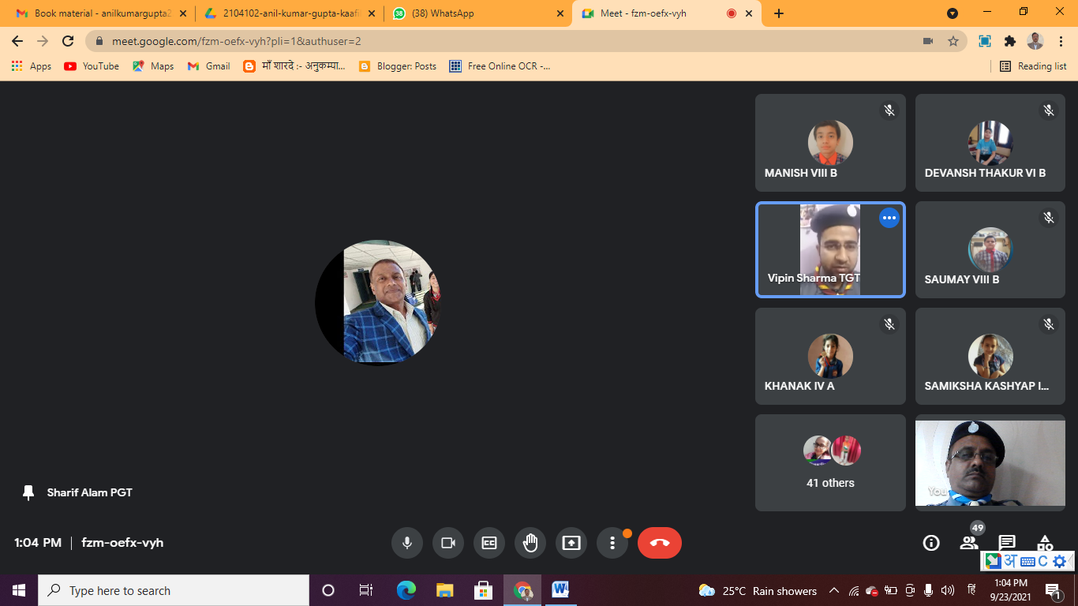Open a new browser tab
This screenshot has height=606, width=1078.
tap(779, 13)
